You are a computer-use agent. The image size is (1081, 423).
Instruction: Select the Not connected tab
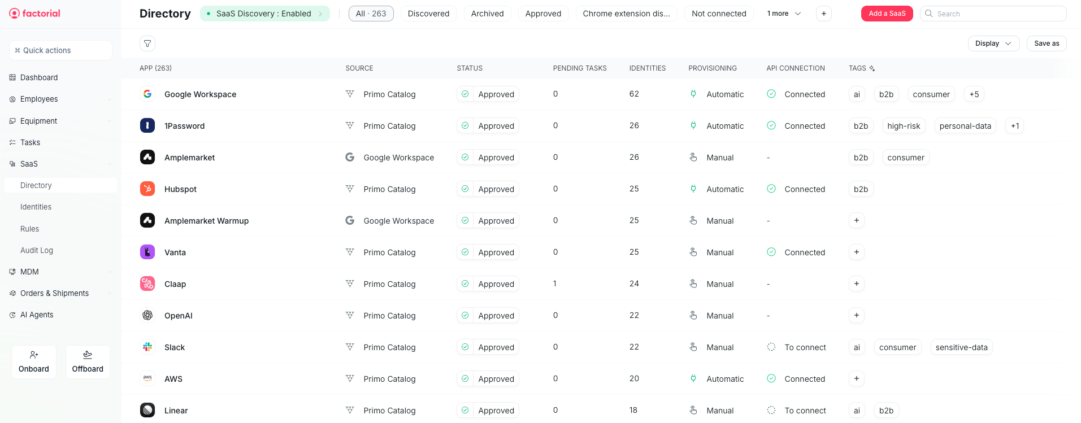(x=718, y=14)
